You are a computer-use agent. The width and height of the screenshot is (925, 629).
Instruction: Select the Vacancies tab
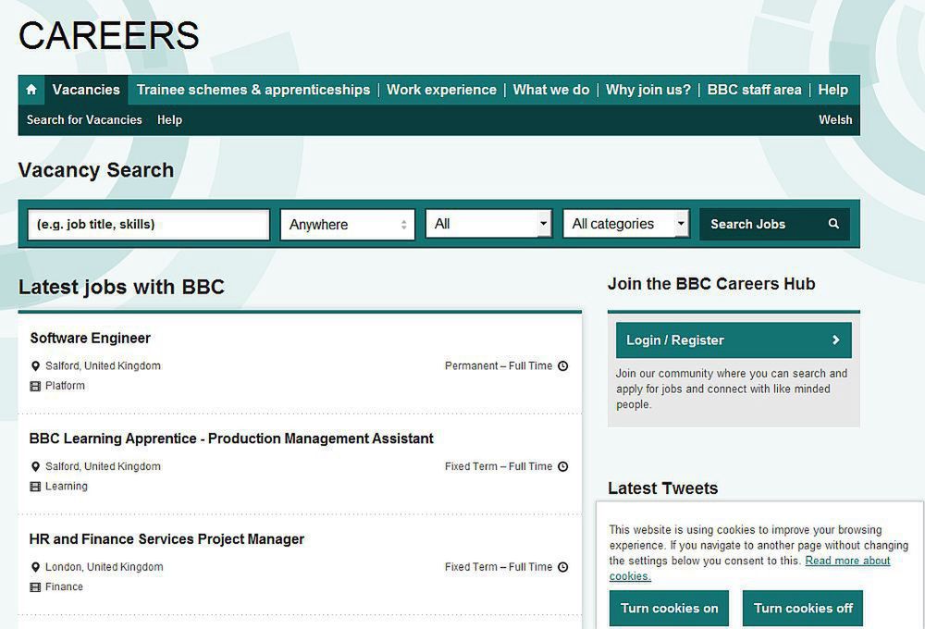(86, 90)
